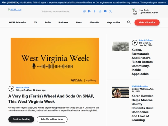This screenshot has height=126, width=168.
Task: Play the Live Radio player icon
Action: (x=135, y=11)
